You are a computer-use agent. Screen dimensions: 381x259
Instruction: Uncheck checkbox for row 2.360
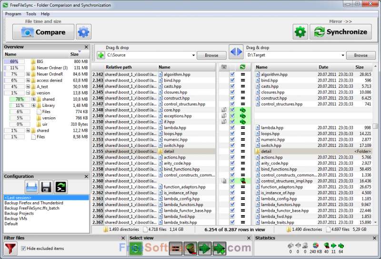coord(232,181)
